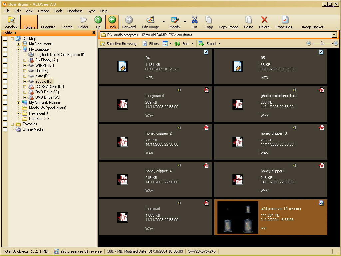Open the Image Basket panel
The width and height of the screenshot is (341, 256).
tap(312, 22)
